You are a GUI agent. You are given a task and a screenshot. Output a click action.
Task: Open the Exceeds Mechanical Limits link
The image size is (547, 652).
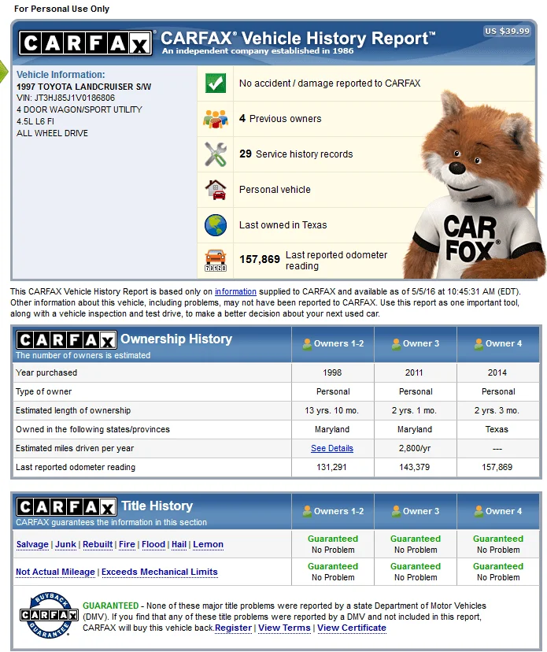click(x=160, y=572)
